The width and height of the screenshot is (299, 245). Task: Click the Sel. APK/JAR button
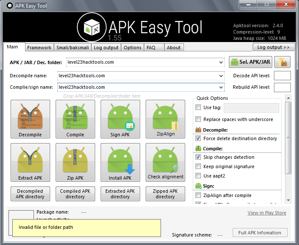[251, 62]
